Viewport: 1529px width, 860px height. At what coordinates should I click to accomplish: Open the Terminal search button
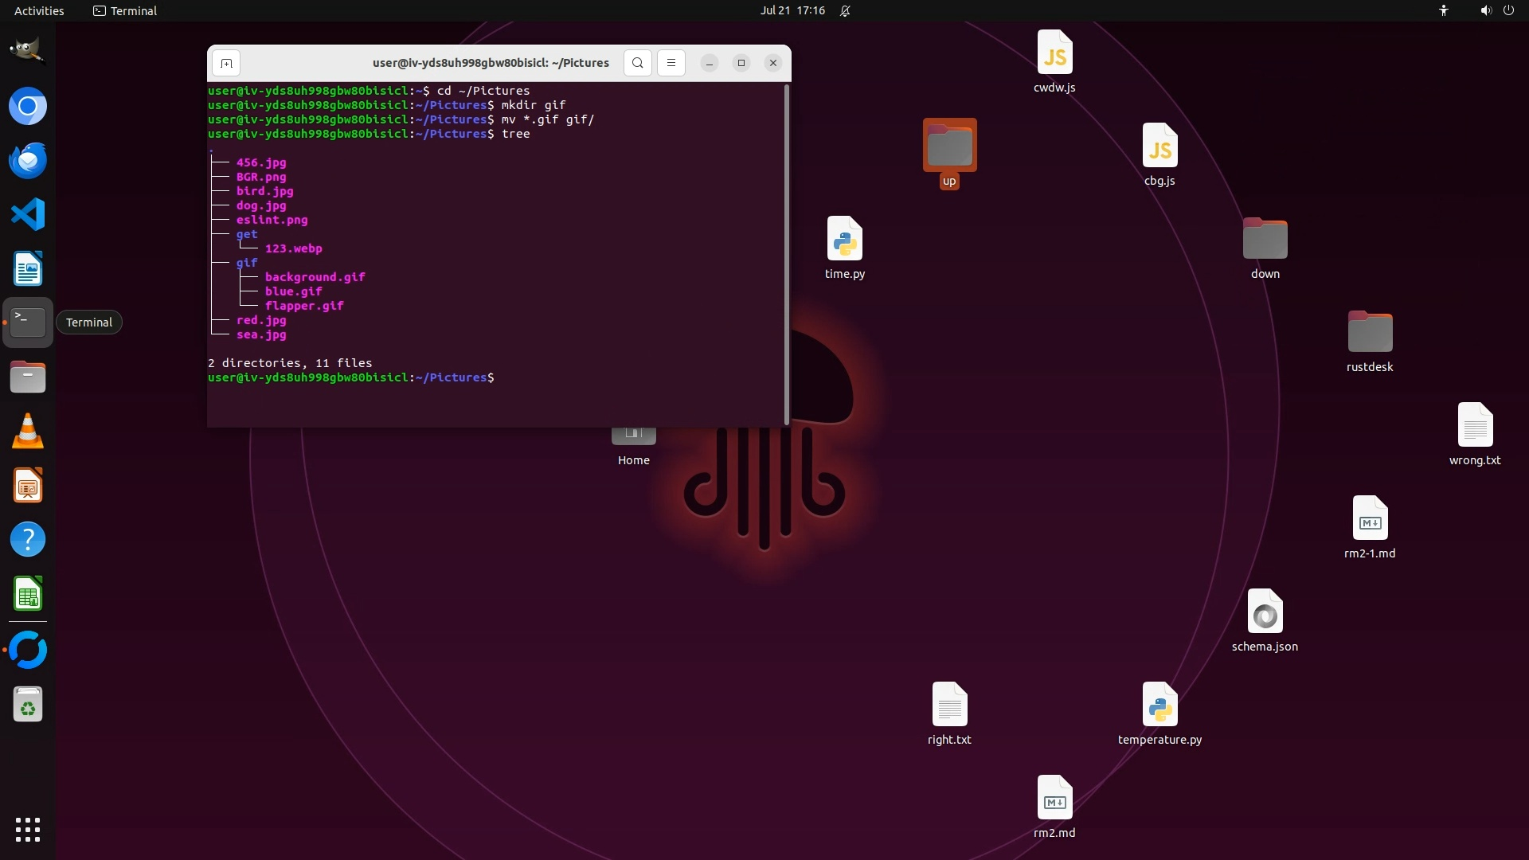[637, 63]
